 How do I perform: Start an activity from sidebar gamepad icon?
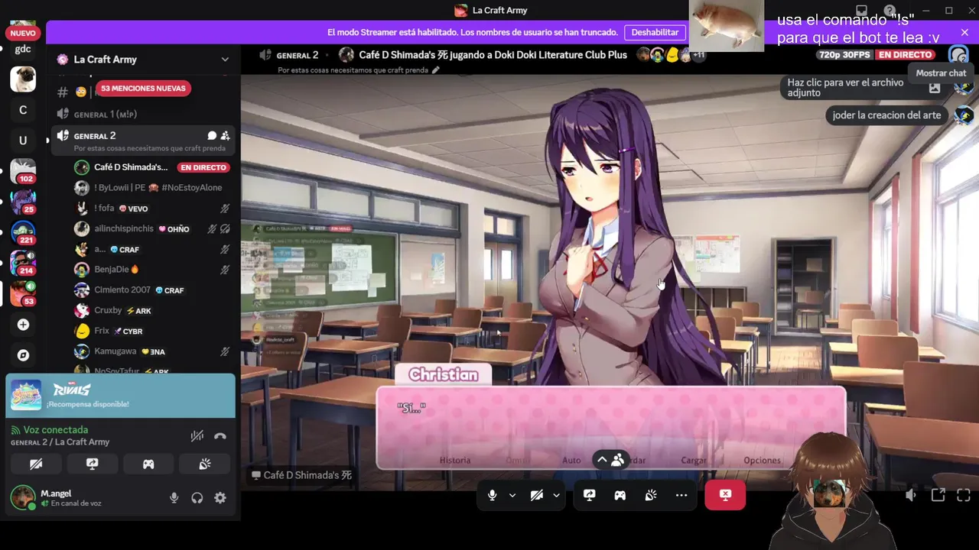148,464
